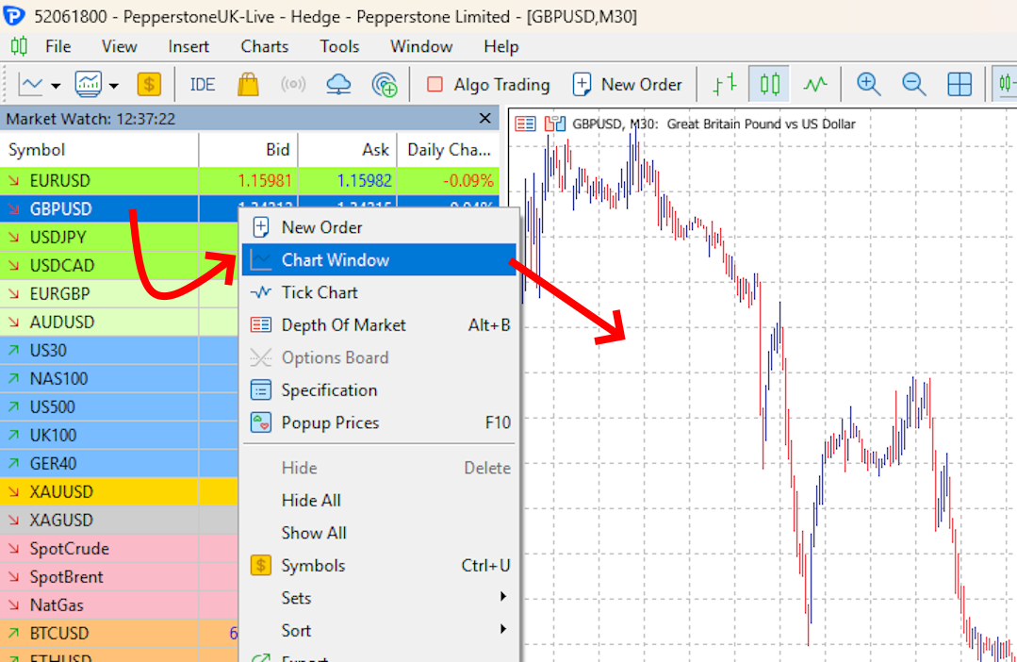Expand the indicators dropdown arrow

coord(114,85)
